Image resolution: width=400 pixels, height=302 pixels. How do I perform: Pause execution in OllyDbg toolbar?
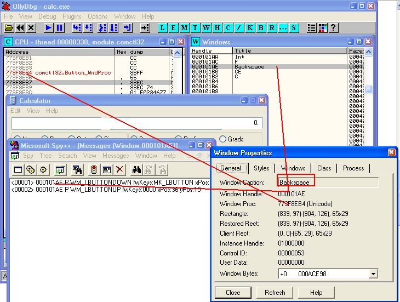(x=59, y=27)
